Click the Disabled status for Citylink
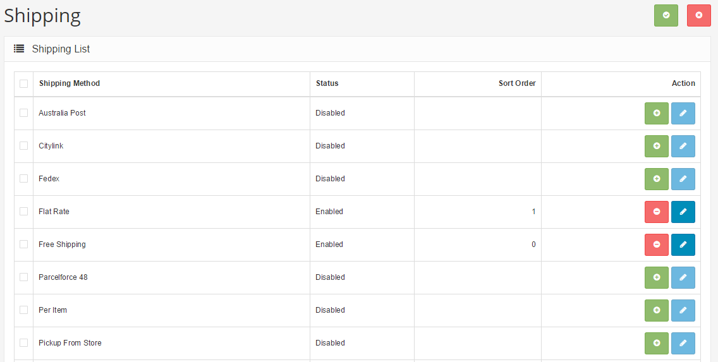 tap(330, 145)
